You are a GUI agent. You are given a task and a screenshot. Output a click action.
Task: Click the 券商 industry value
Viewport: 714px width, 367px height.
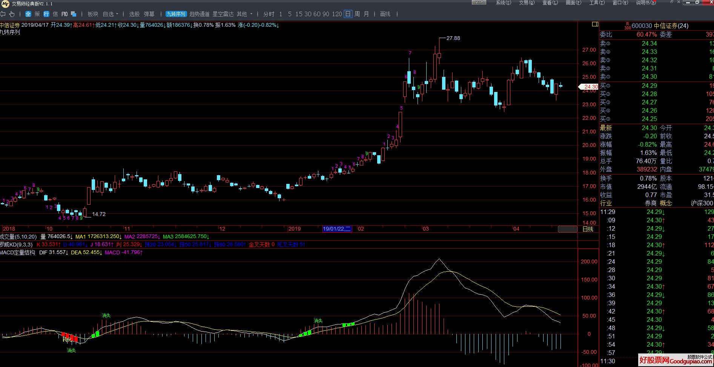tap(651, 203)
